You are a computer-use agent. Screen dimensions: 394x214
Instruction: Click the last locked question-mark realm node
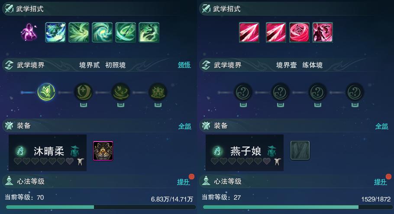[x=355, y=93]
